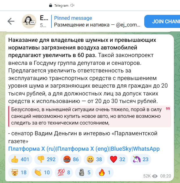The height and width of the screenshot is (183, 180).
Task: Select the unicorn reaction (23)
Action: pos(141,159)
